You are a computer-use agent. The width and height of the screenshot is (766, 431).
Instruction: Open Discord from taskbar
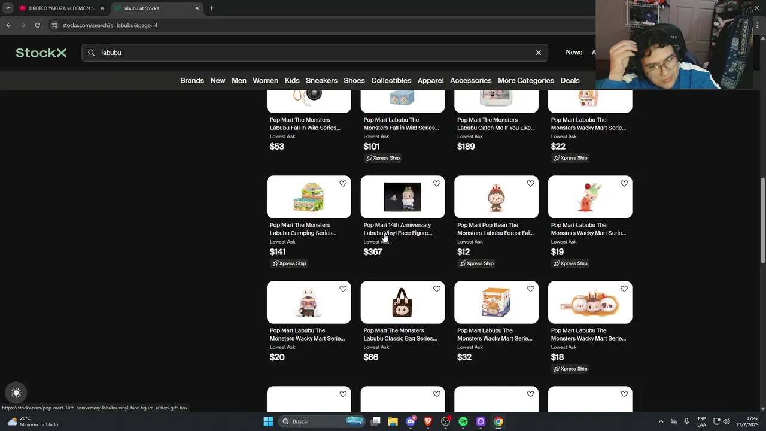411,421
